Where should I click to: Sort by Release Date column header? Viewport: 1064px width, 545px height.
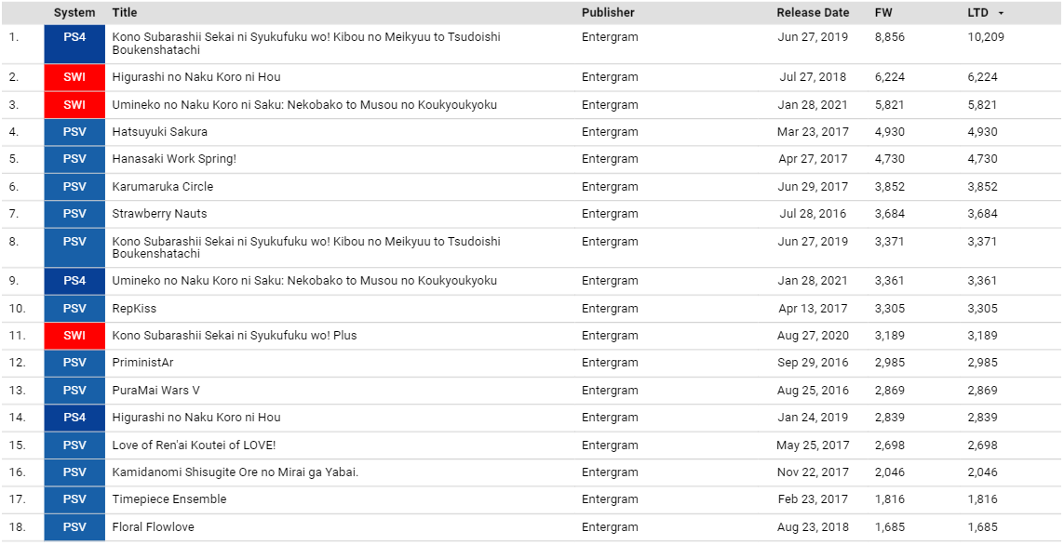[x=813, y=12]
